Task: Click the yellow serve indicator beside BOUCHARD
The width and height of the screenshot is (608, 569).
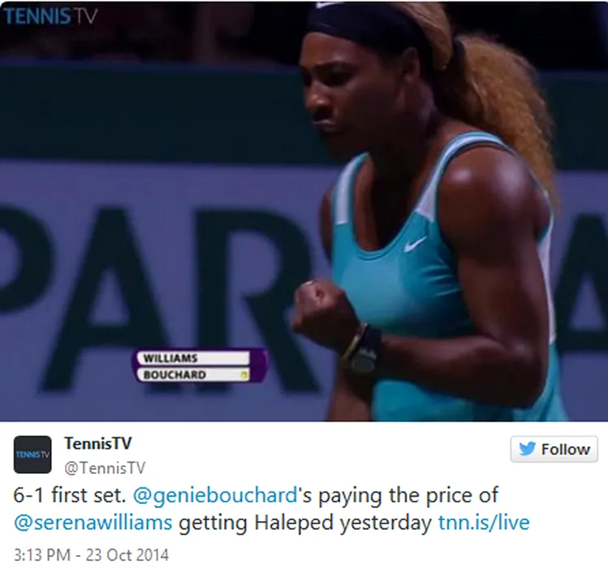Action: (x=244, y=375)
